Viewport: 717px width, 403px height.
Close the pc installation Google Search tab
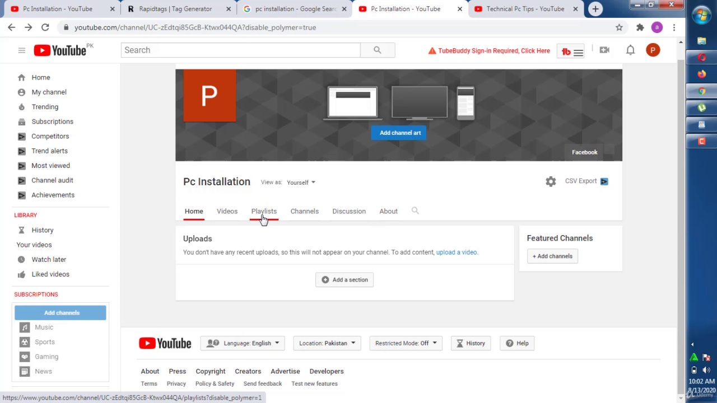(344, 9)
